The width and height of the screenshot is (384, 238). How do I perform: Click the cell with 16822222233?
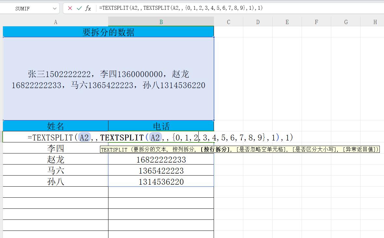pyautogui.click(x=161, y=159)
